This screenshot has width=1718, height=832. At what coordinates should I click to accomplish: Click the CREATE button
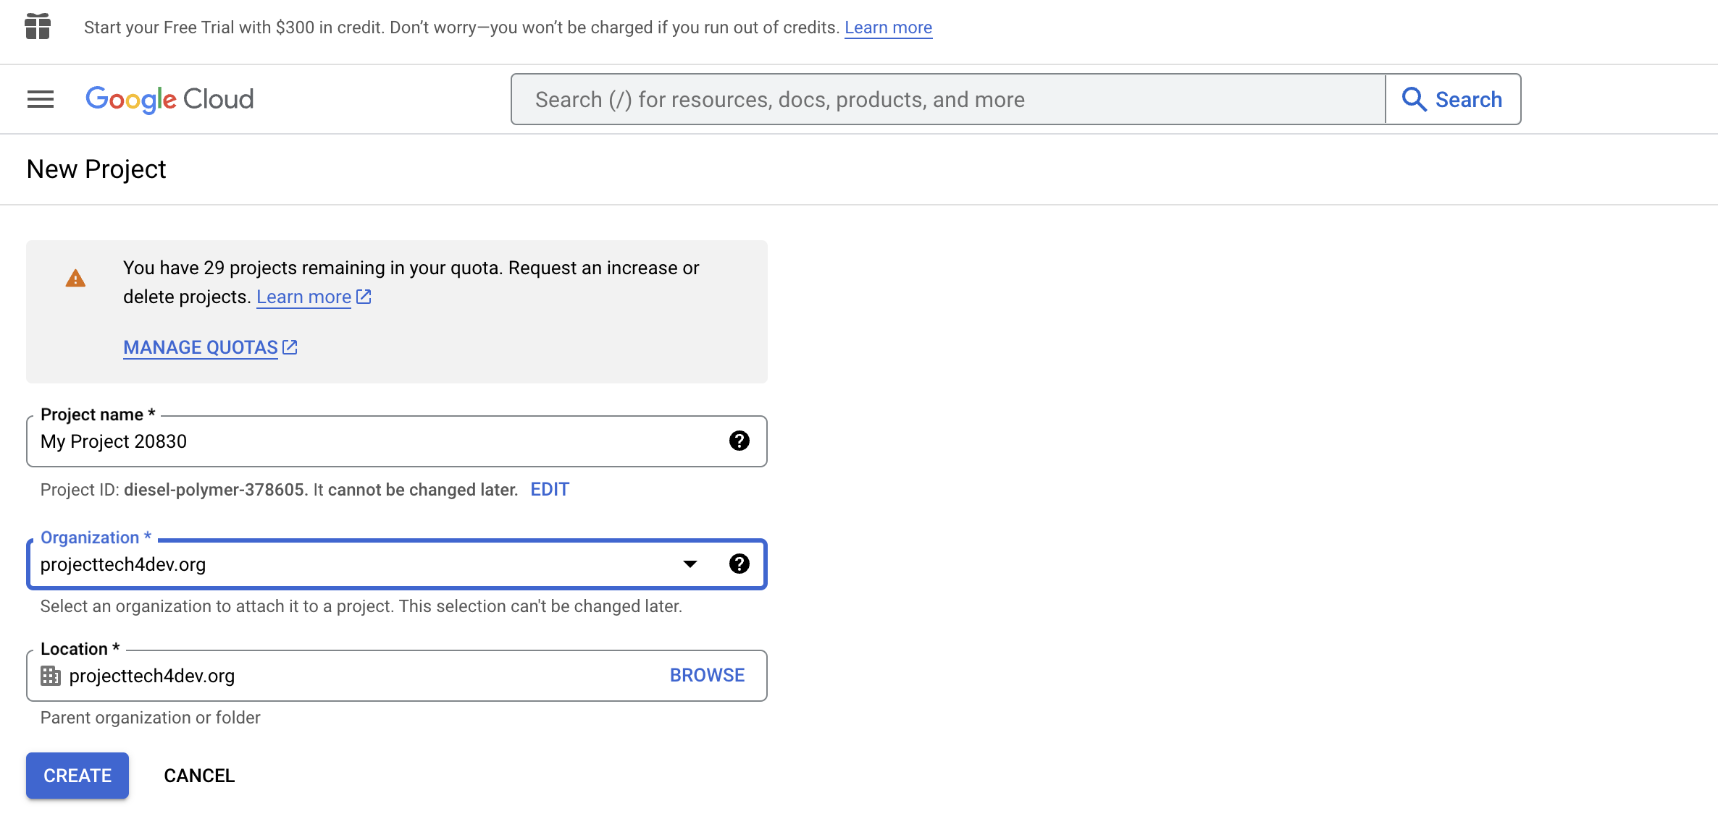[x=77, y=776]
